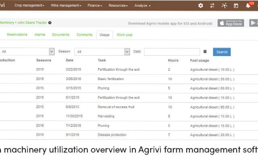Click the Search button
This screenshot has height=161, width=258.
(x=222, y=52)
